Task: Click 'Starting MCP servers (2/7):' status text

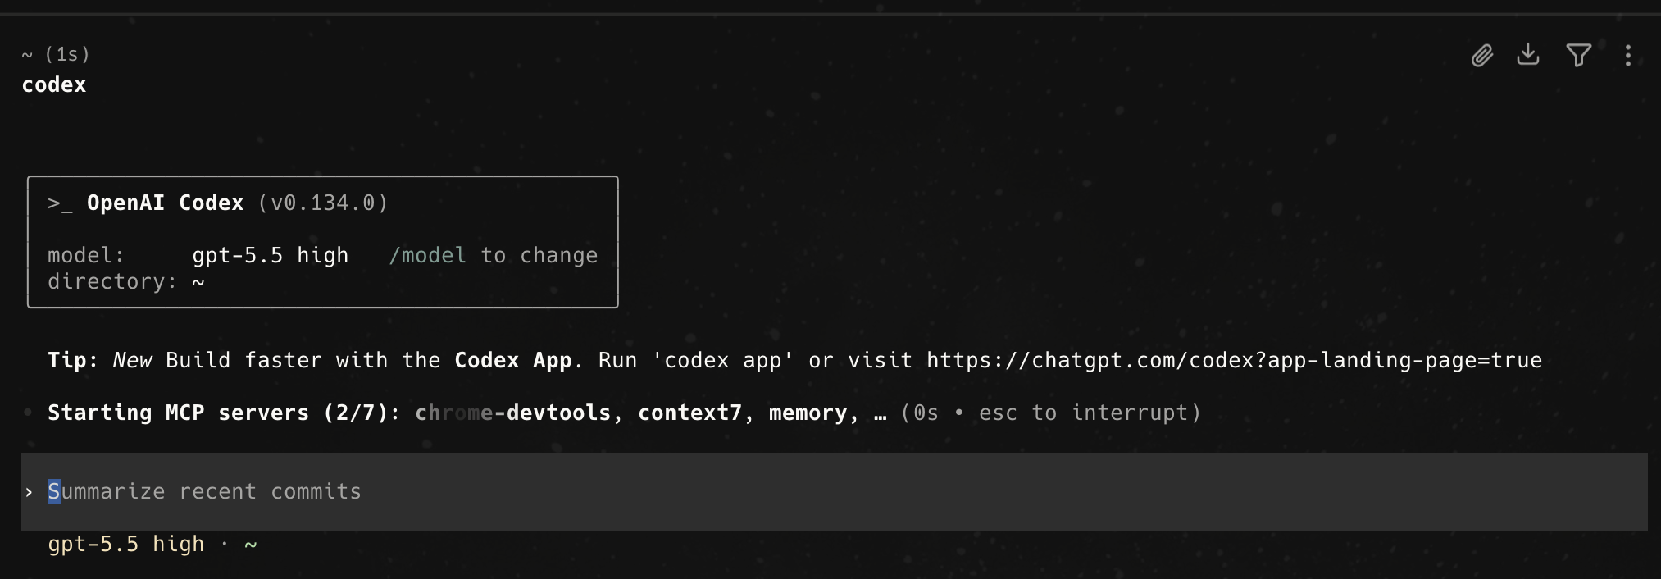Action: pyautogui.click(x=224, y=413)
